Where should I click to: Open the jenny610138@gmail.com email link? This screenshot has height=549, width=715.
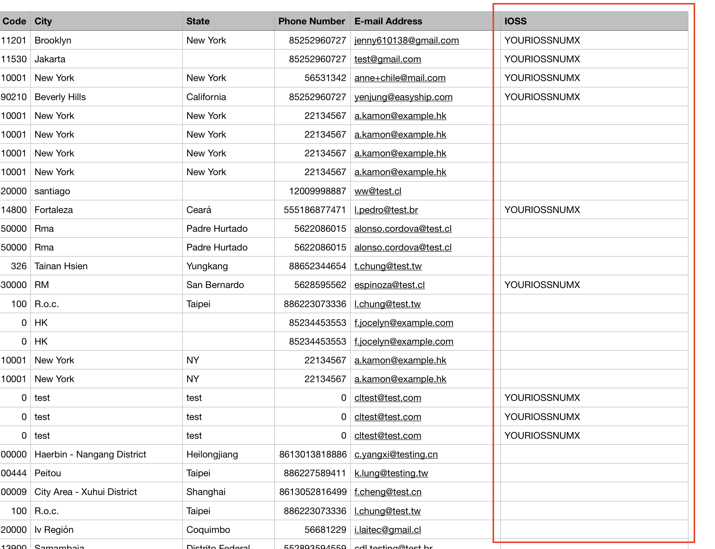(x=406, y=40)
